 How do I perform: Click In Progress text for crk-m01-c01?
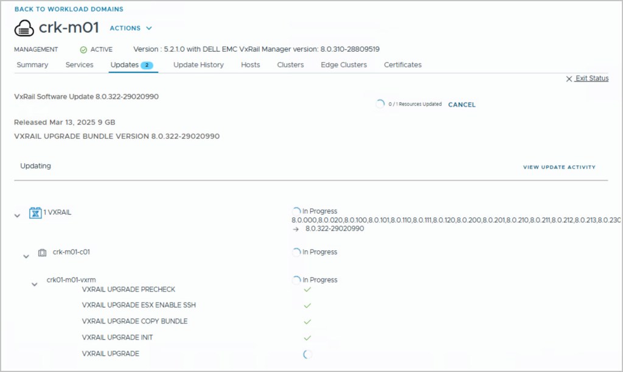click(x=320, y=252)
